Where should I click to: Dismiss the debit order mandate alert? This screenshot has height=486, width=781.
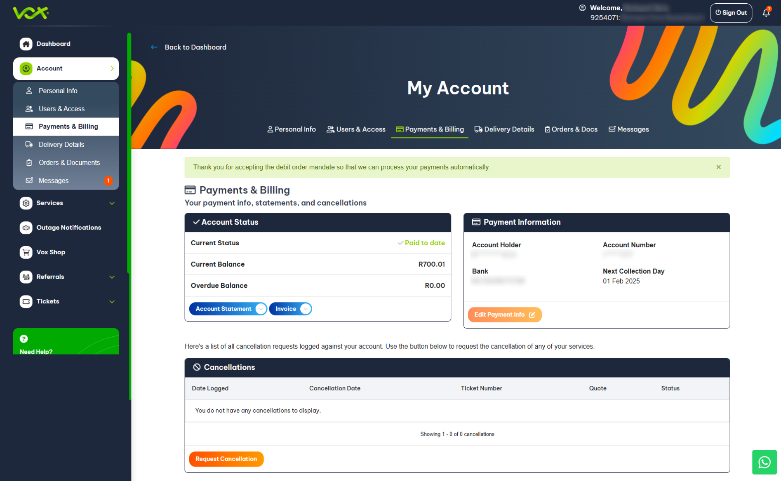point(718,167)
